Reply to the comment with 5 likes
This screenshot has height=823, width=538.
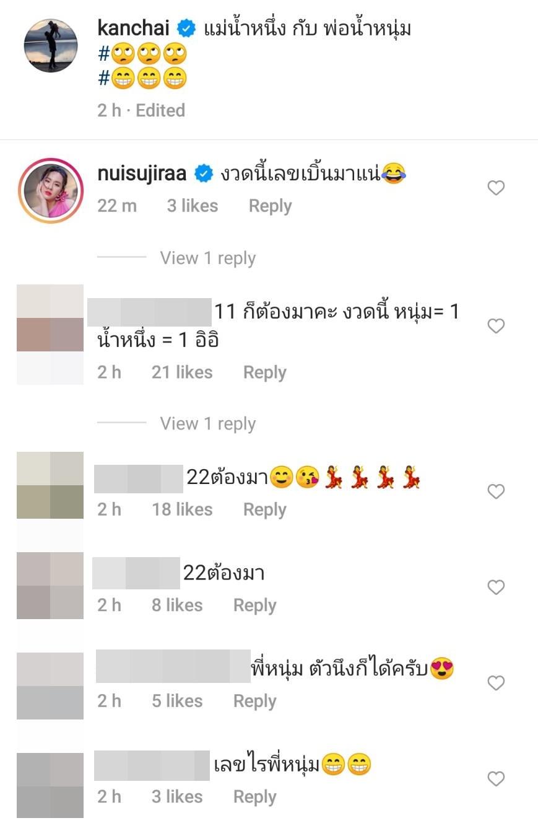254,701
